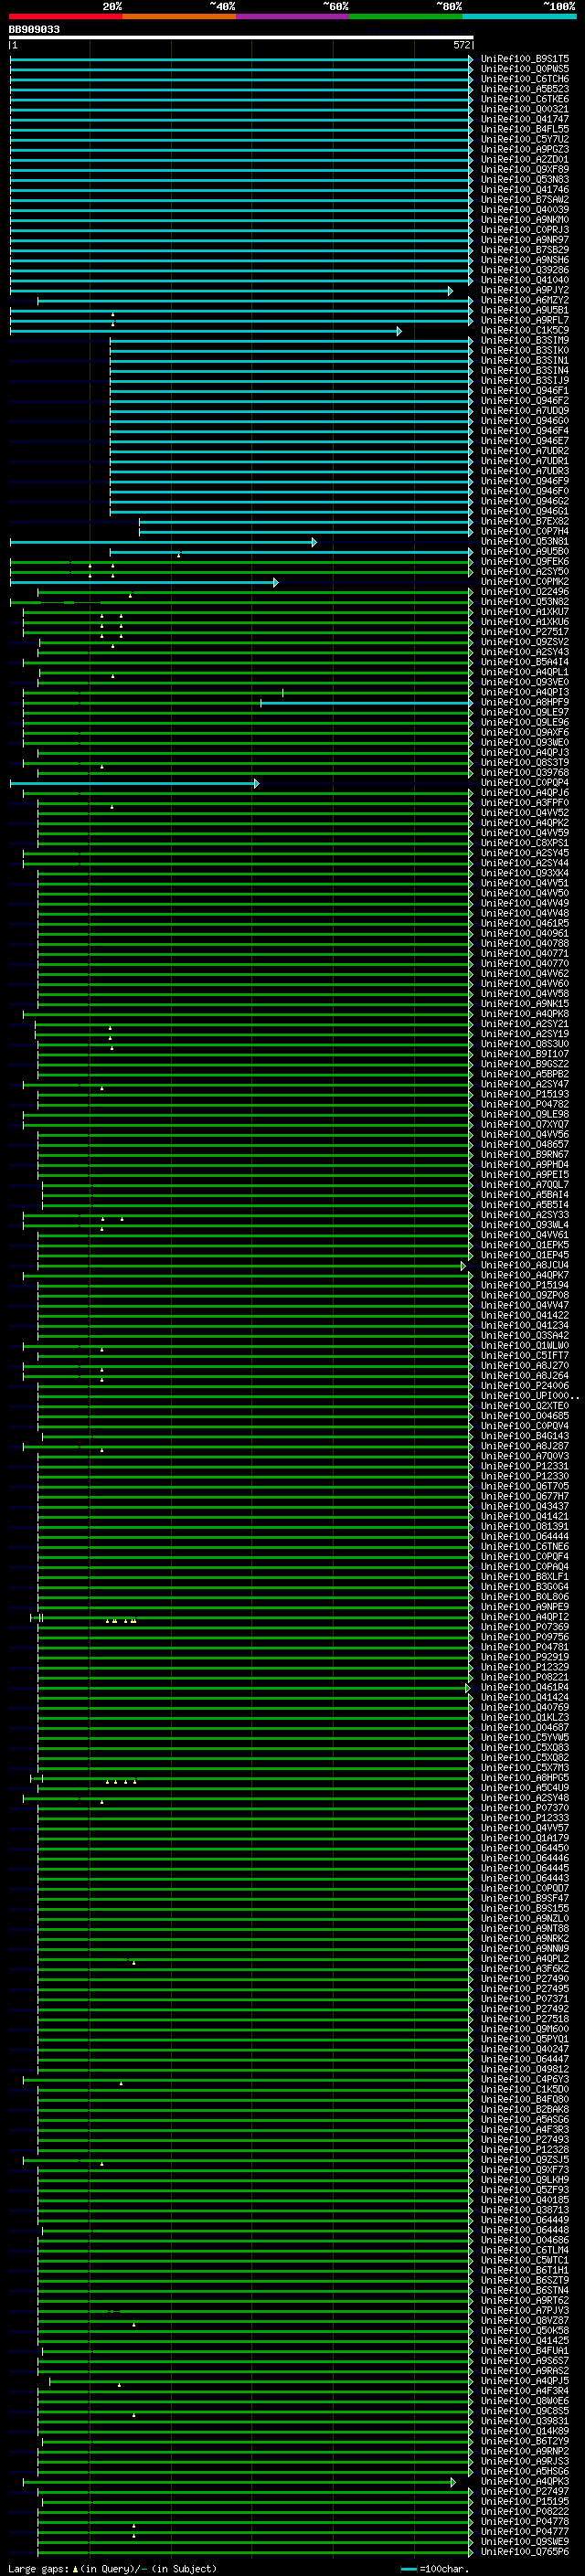Click the UniRef100_C1K5C9 hit label
Screen dimensions: 585x2576
524,331
